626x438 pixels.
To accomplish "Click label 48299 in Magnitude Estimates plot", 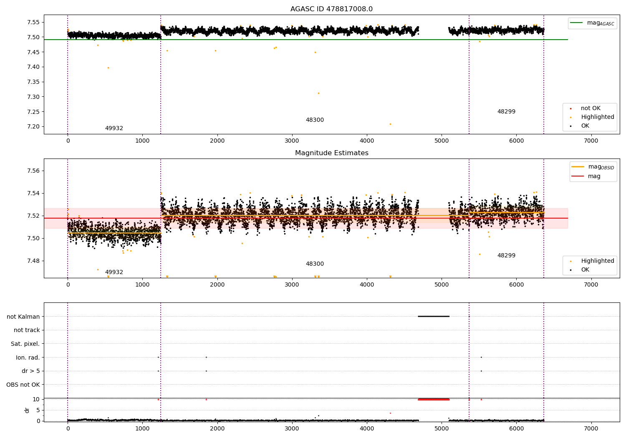I will (x=506, y=256).
